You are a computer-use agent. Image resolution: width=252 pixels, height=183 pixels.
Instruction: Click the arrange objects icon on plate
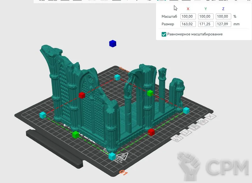coord(194,128)
